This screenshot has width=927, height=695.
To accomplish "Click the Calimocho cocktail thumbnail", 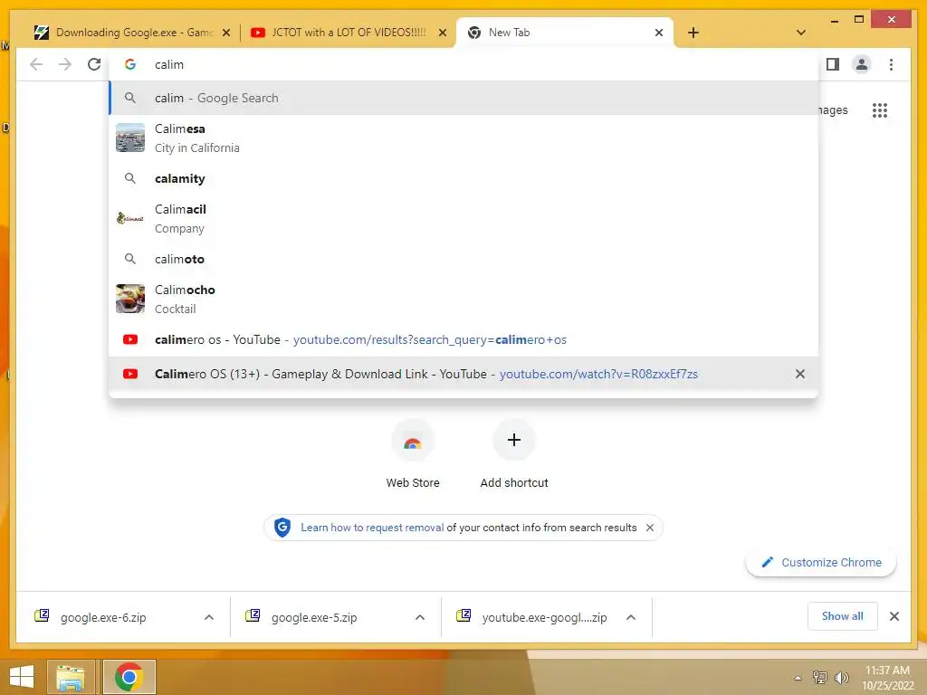I will coord(130,299).
